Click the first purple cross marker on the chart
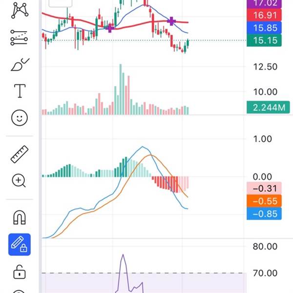The width and height of the screenshot is (293, 293). coord(110,28)
